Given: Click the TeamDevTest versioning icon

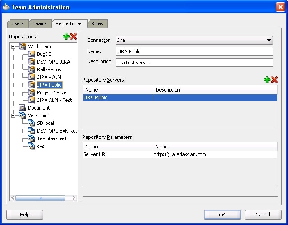Looking at the screenshot, I should click(32, 138).
